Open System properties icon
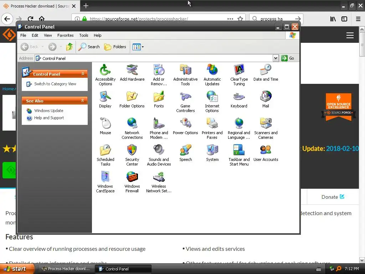 click(x=212, y=153)
